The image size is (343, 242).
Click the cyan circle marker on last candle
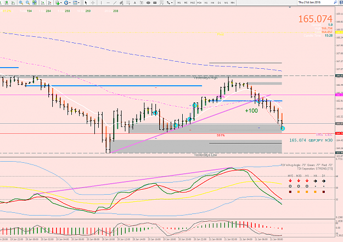click(x=283, y=129)
